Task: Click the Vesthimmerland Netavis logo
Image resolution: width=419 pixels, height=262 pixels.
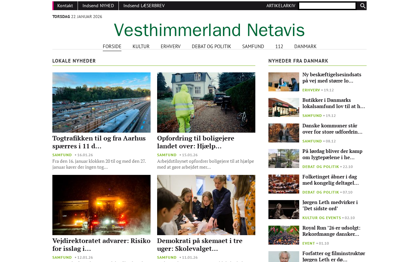Action: 209,30
